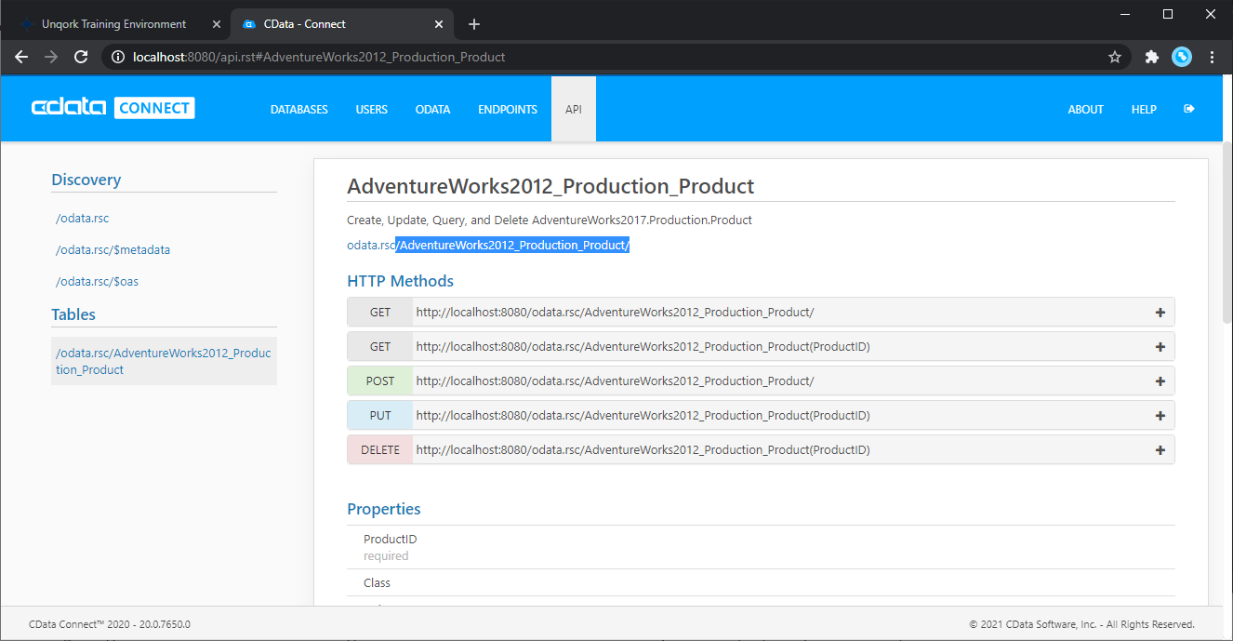Open the About page
Screen dimensions: 1233x641
coord(1085,109)
